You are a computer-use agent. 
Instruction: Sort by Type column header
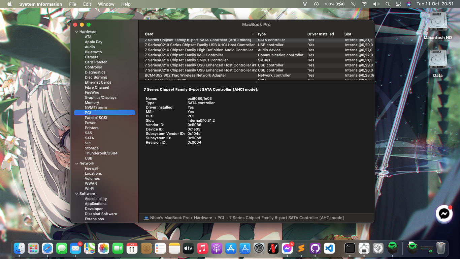(282, 34)
